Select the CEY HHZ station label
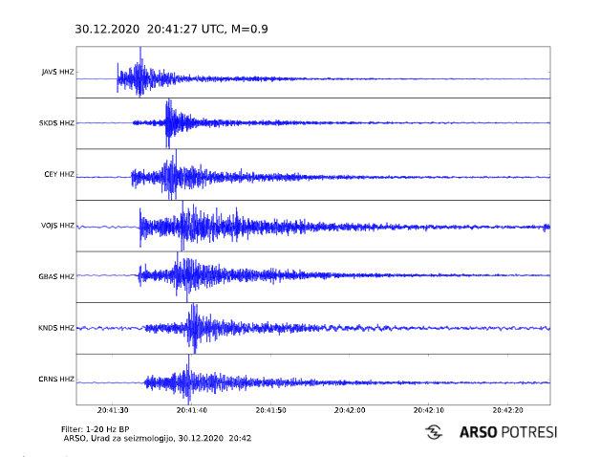600x457 pixels. tap(59, 174)
